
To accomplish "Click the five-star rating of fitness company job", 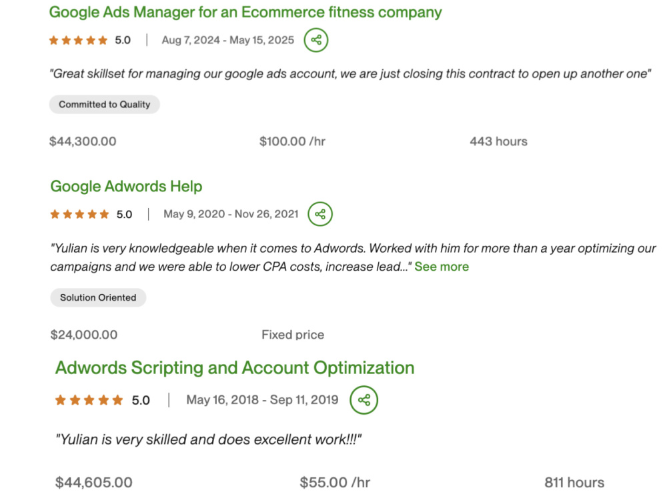I will (78, 41).
